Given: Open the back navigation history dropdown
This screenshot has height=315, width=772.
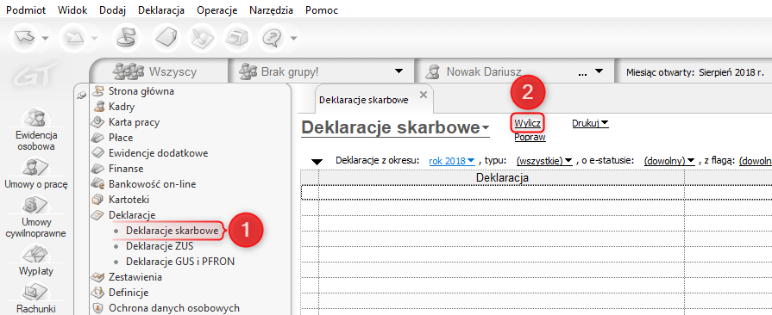Looking at the screenshot, I should tap(46, 38).
